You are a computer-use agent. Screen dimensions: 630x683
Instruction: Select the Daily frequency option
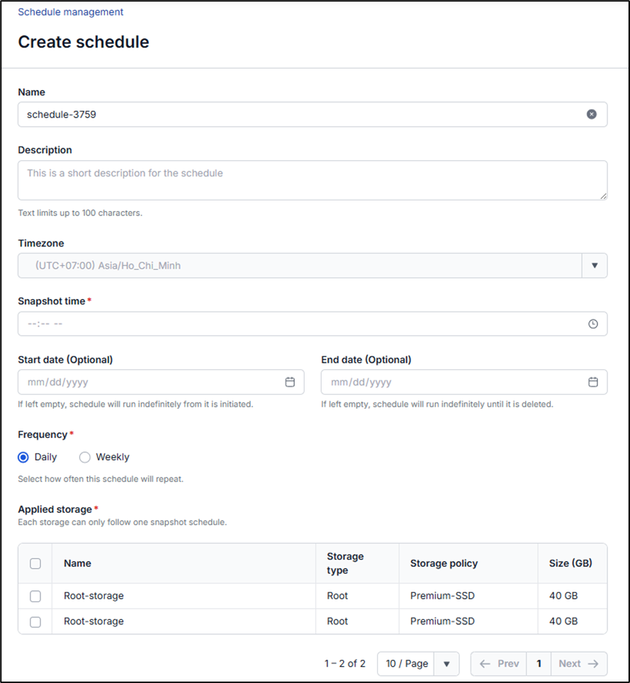pos(23,457)
